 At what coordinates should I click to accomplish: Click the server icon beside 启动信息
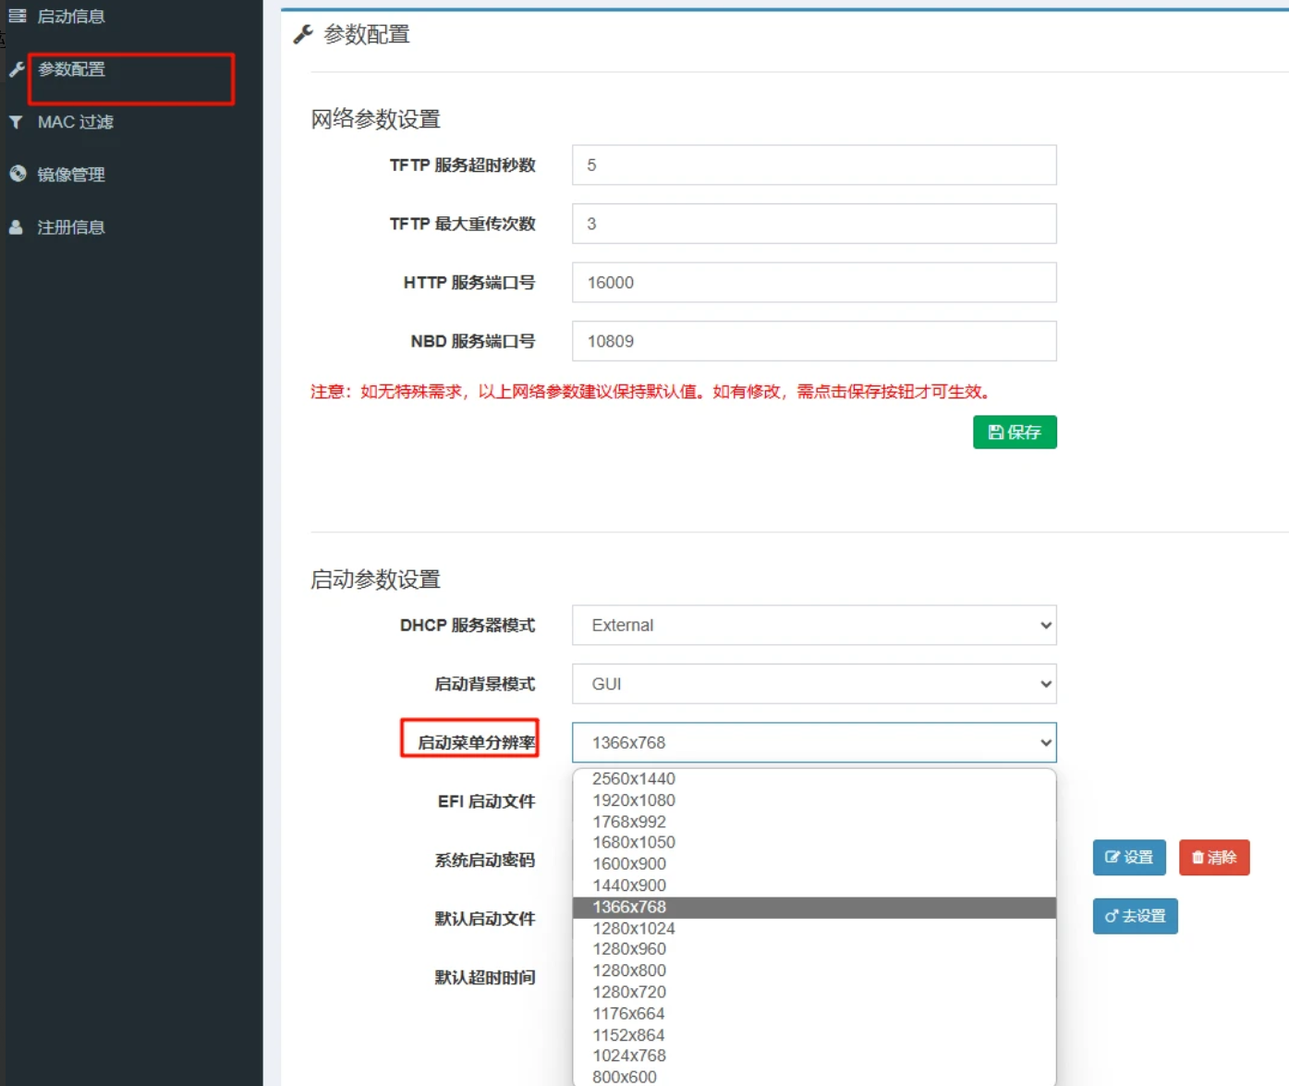point(17,16)
